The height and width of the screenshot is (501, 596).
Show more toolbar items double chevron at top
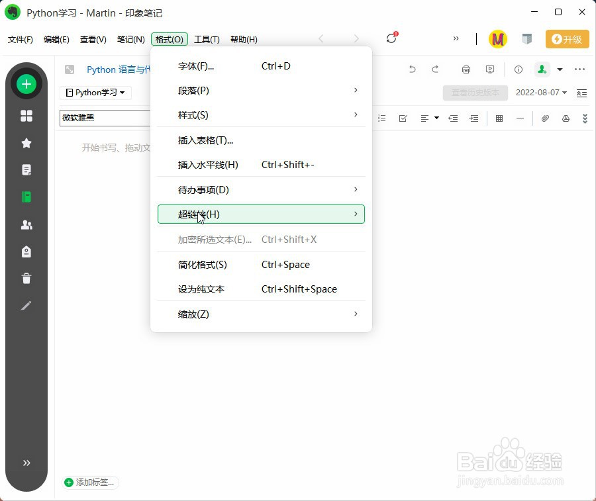[x=456, y=38]
